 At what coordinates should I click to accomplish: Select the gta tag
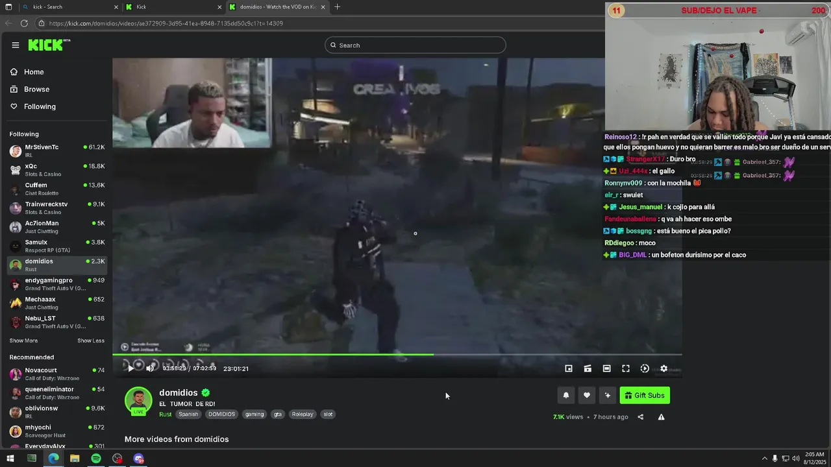pyautogui.click(x=278, y=414)
